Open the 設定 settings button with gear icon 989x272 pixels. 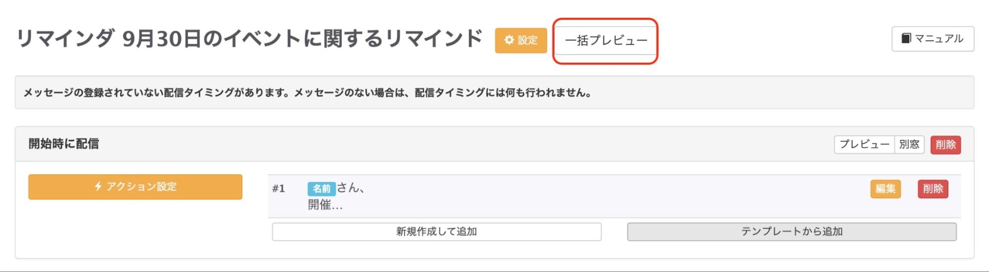point(521,41)
